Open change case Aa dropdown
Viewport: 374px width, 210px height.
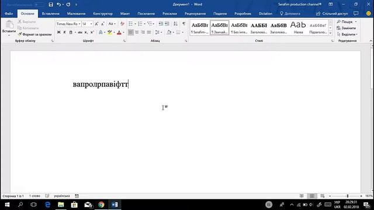coord(112,24)
